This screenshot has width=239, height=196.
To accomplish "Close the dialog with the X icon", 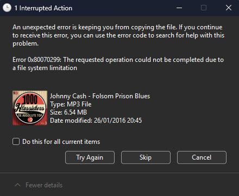I will point(229,8).
